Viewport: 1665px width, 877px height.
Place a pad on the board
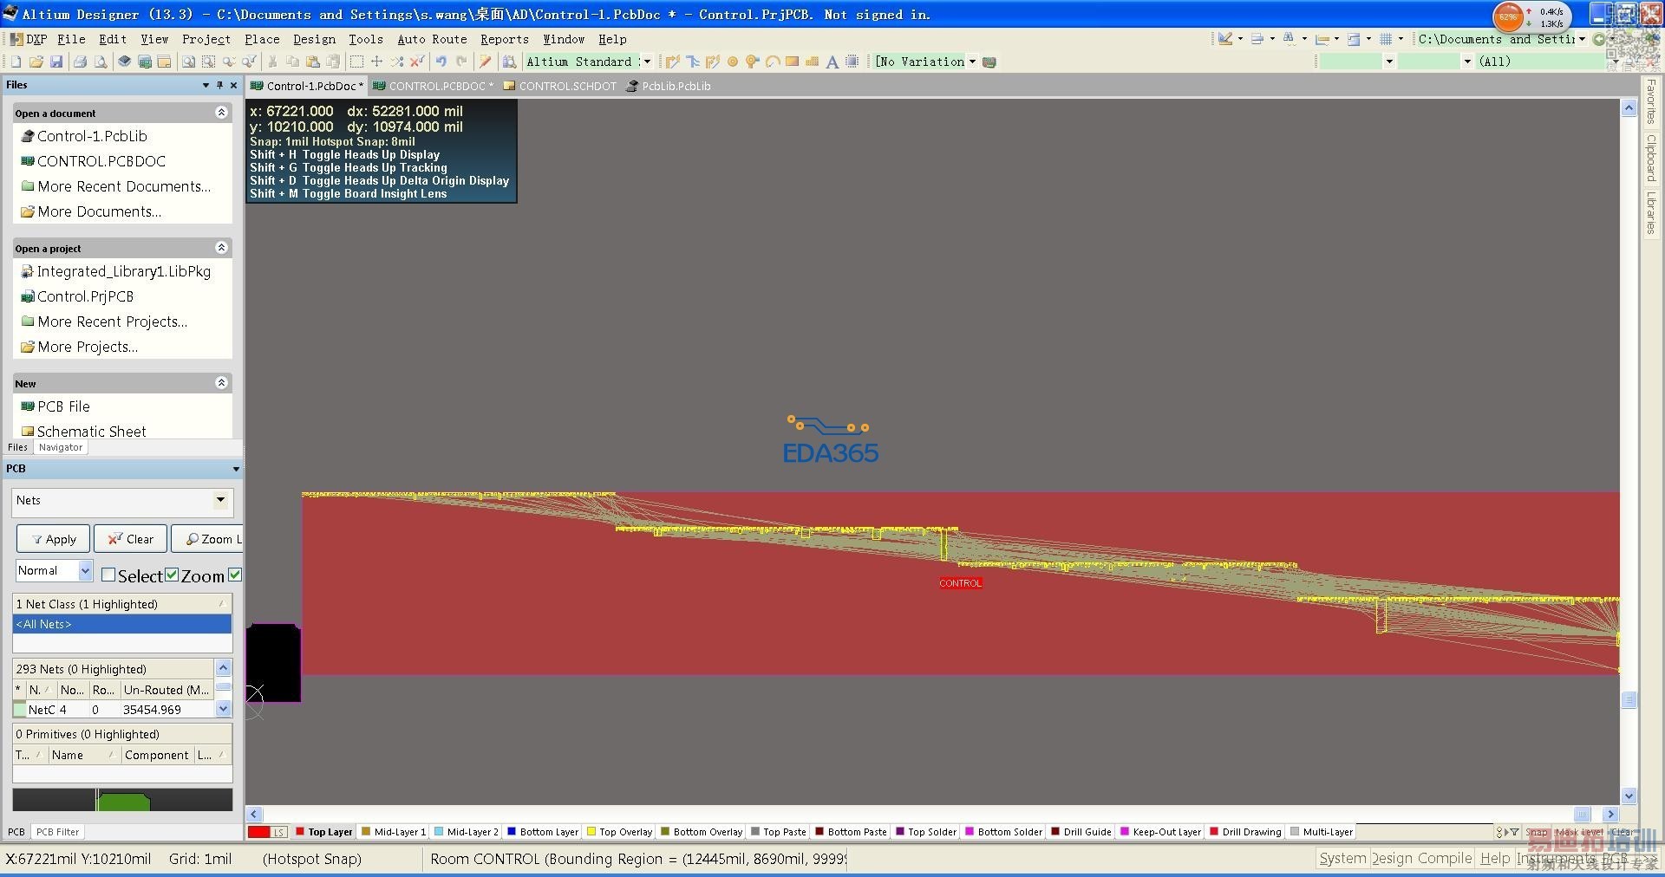click(x=733, y=62)
